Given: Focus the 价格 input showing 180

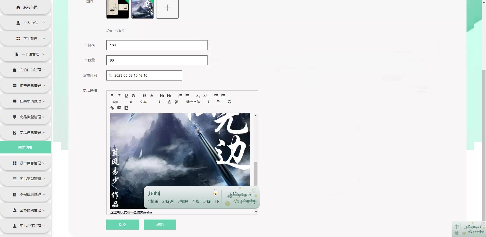Looking at the screenshot, I should (157, 45).
